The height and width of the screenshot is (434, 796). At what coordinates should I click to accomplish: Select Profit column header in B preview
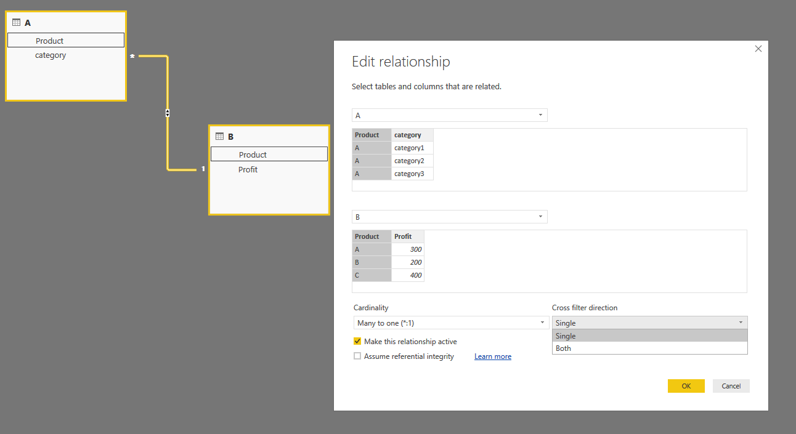(x=408, y=236)
